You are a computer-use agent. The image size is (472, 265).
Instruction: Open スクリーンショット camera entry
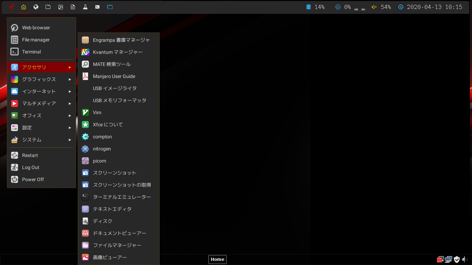119,173
